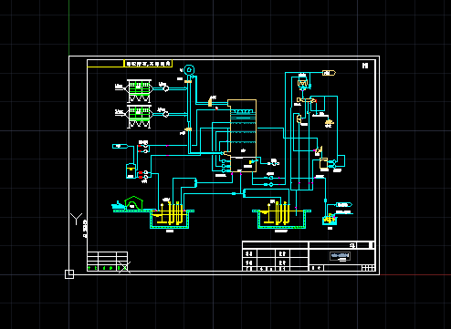451x329 pixels.
Task: Select the fan circle after the upper dust collector
Action: point(166,88)
